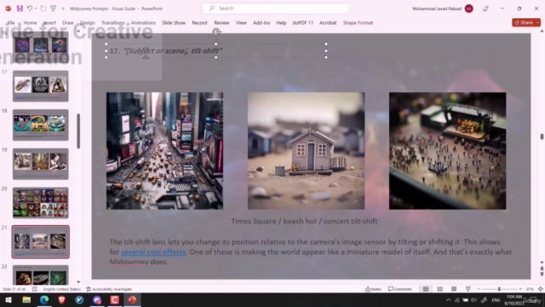The width and height of the screenshot is (545, 307).
Task: Open the account avatar of Mohammad Javad Pakzad
Action: (x=468, y=9)
